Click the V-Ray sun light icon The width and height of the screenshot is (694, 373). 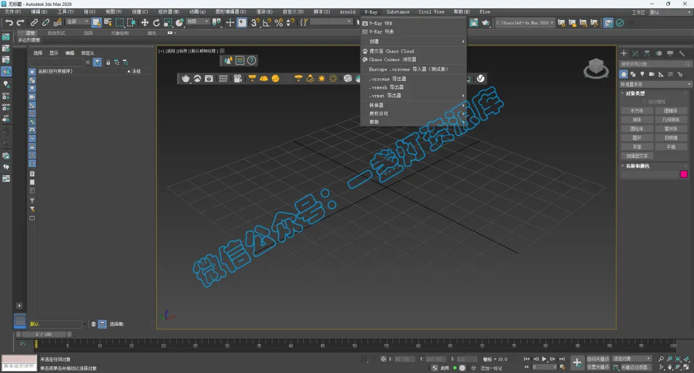coord(322,79)
